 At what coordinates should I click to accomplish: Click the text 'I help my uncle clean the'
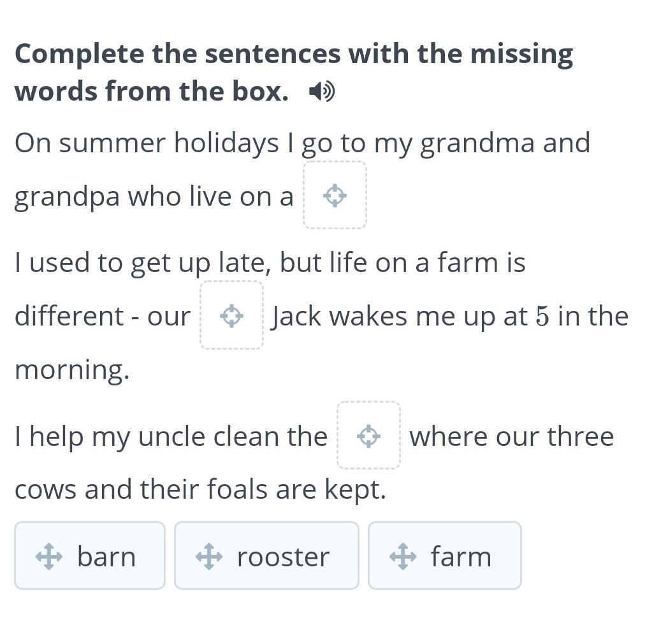point(171,437)
